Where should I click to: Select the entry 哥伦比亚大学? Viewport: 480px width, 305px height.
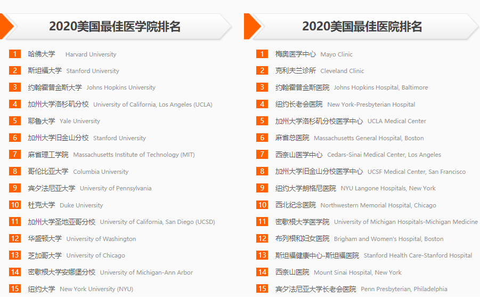pyautogui.click(x=48, y=171)
